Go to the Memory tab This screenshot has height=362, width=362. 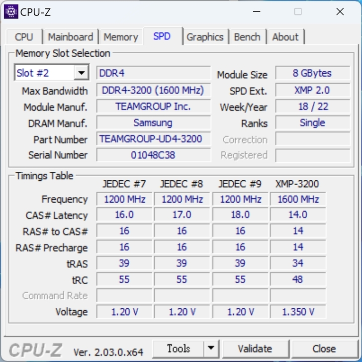click(x=121, y=37)
